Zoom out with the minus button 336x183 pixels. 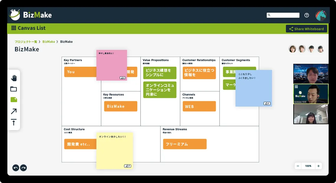point(298,166)
